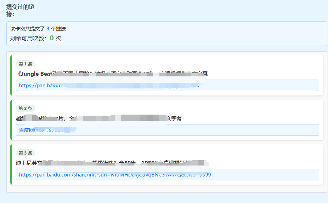This screenshot has height=203, width=328.
Task: Click the green left bar of second card
Action: pos(11,120)
